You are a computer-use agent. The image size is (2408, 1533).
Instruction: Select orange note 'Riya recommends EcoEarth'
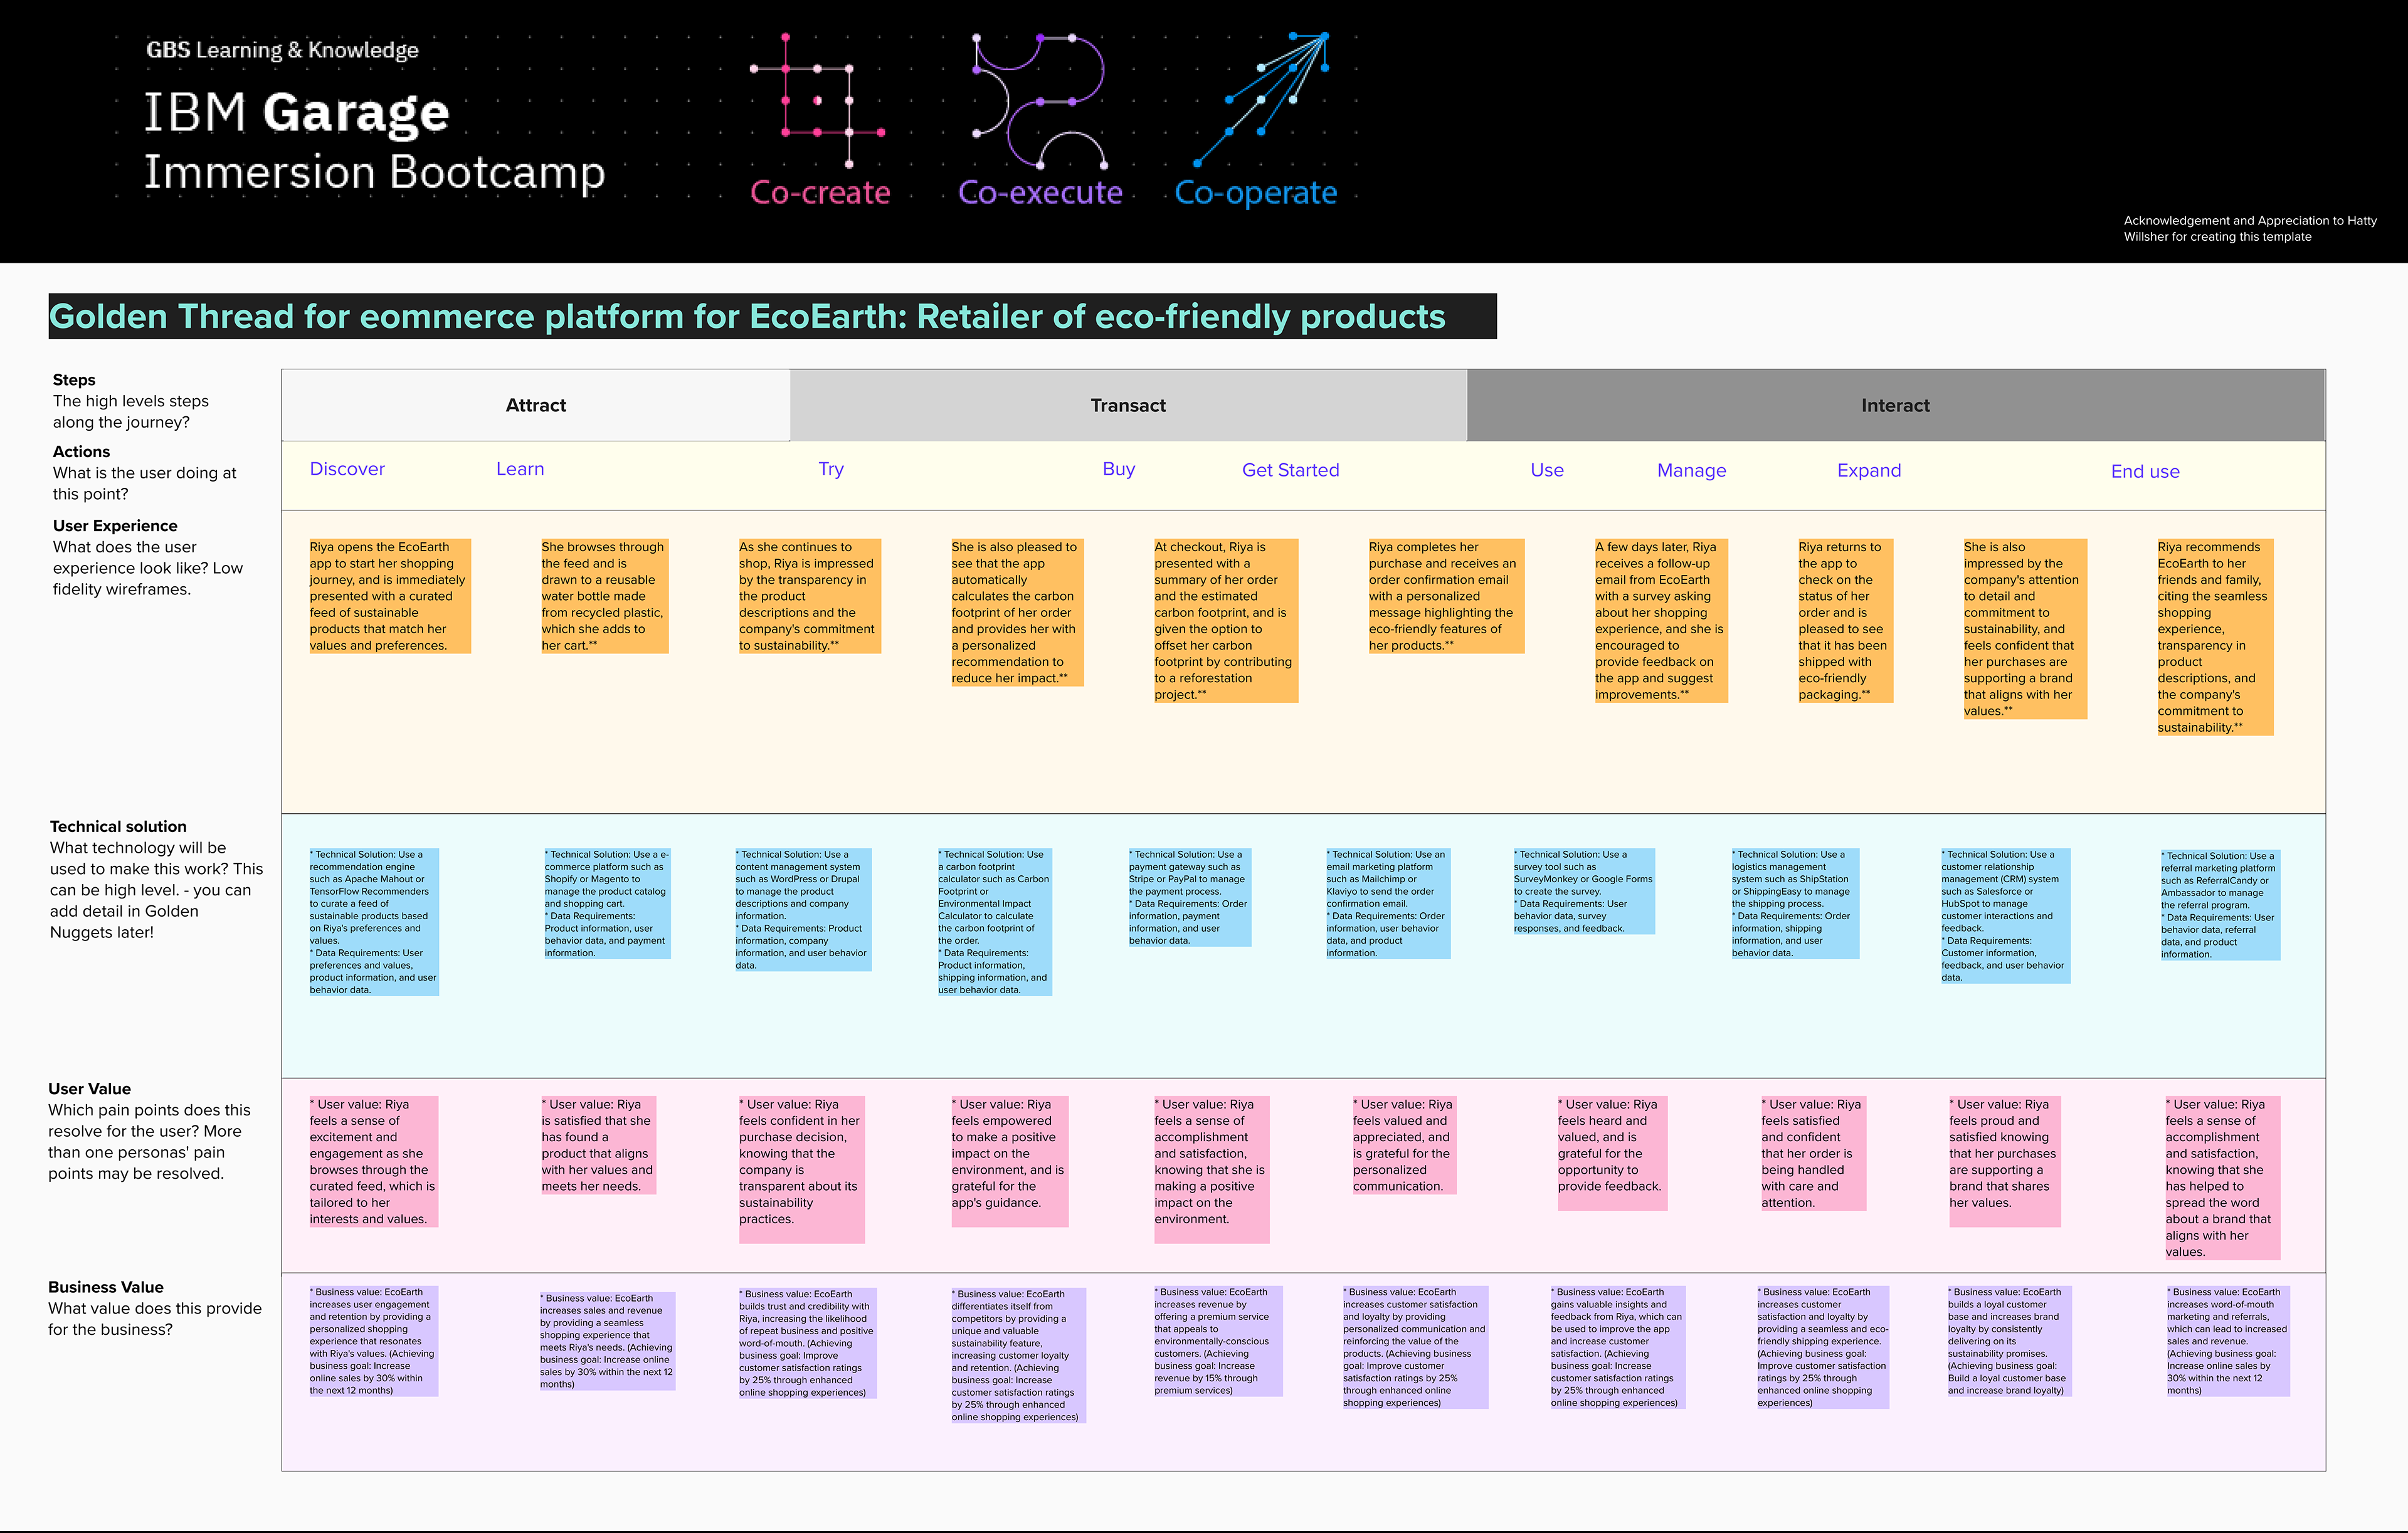(x=2214, y=637)
